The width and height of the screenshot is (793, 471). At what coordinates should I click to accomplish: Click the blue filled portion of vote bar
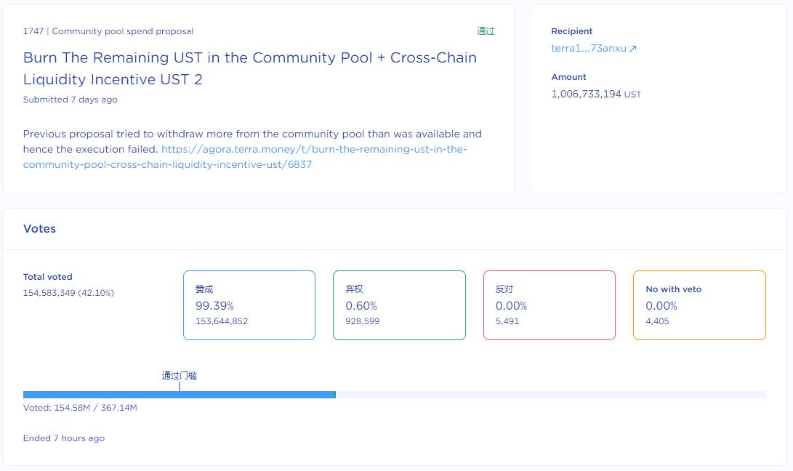[177, 395]
